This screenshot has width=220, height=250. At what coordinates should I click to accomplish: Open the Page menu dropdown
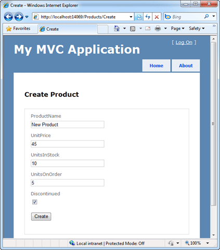[178, 29]
